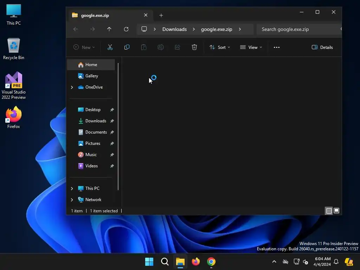
Task: Launch Chrome from the taskbar
Action: [x=211, y=262]
